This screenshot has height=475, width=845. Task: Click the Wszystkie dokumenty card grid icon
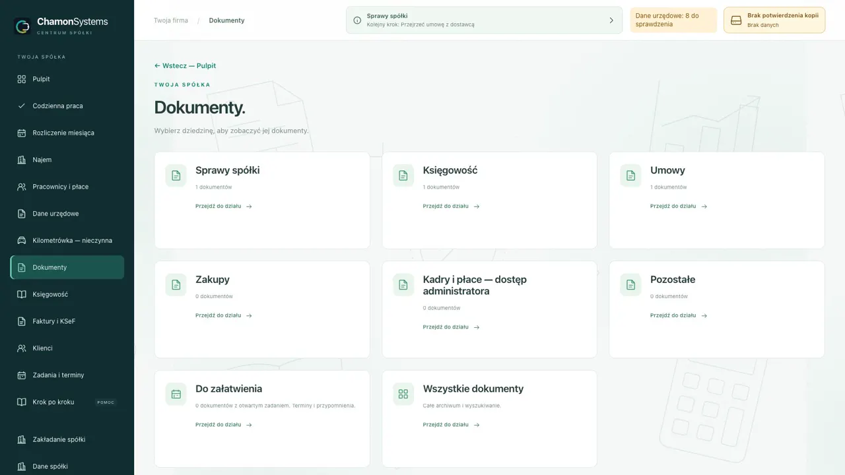coord(403,394)
